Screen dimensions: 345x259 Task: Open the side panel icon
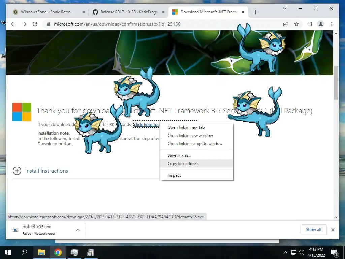[310, 24]
